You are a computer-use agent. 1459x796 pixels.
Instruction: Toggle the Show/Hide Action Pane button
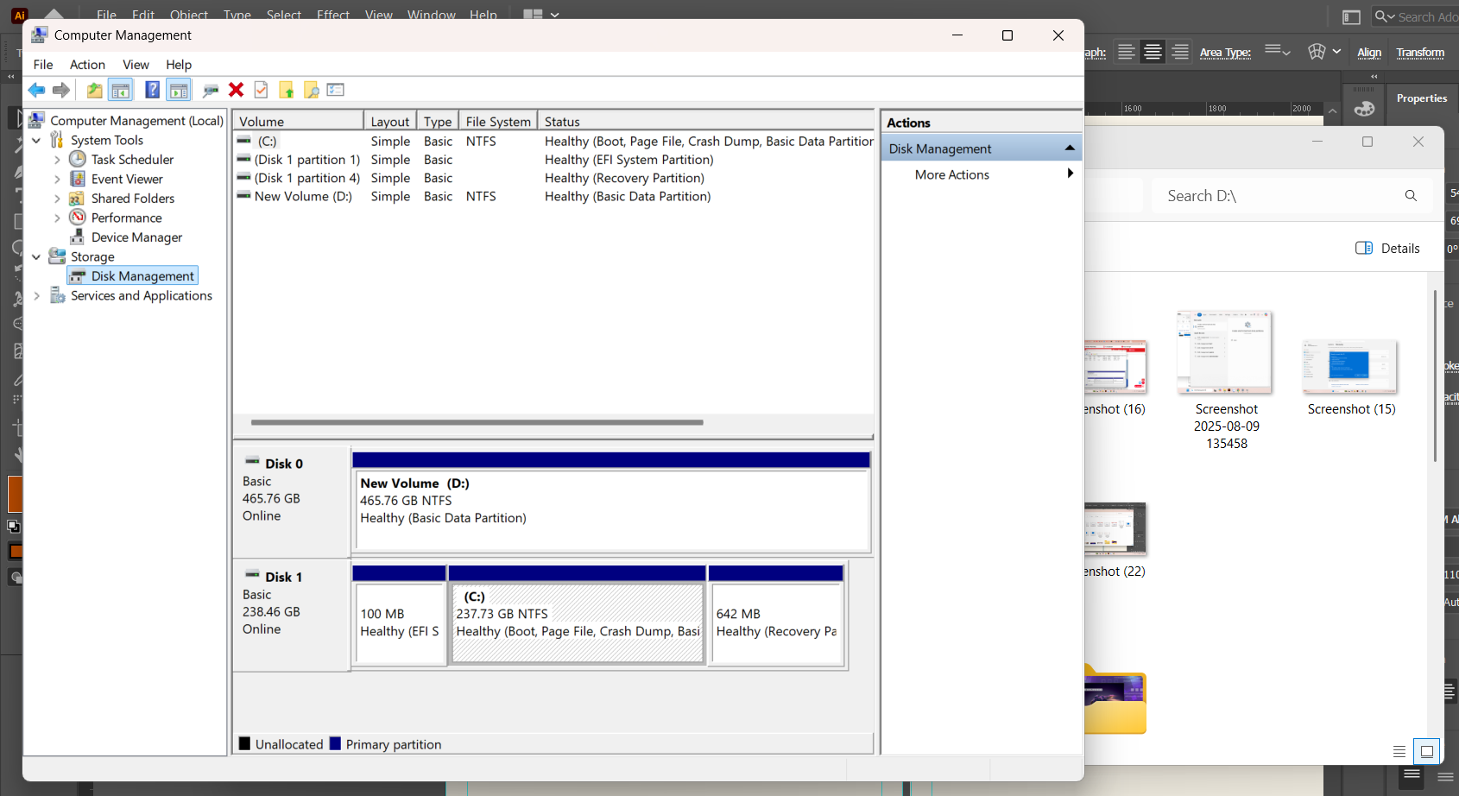(179, 90)
